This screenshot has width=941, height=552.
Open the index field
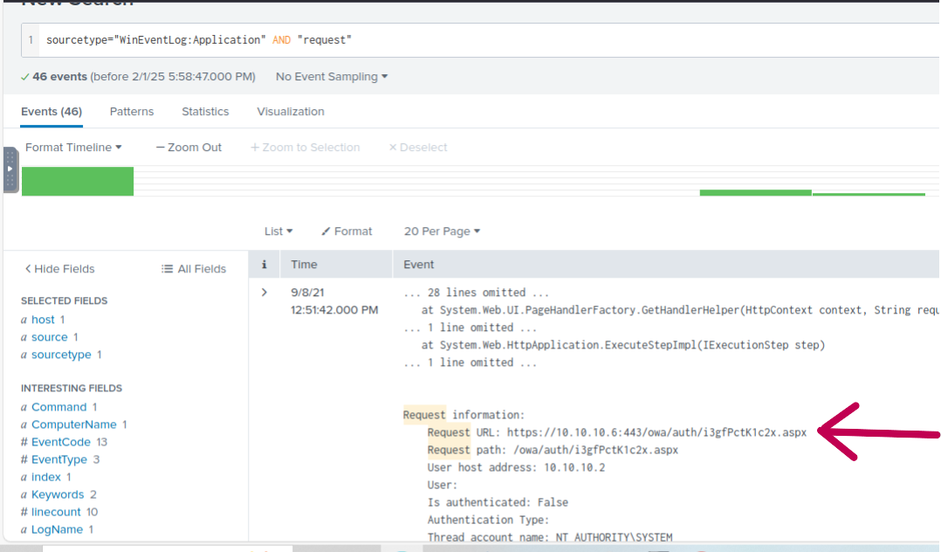(x=45, y=476)
